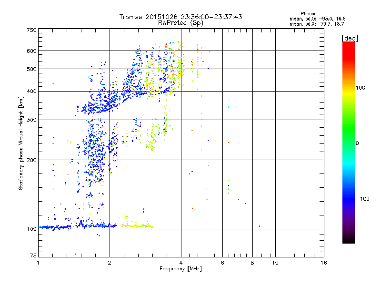Click the 'Frequency [MHz]' axis label

coord(180,269)
